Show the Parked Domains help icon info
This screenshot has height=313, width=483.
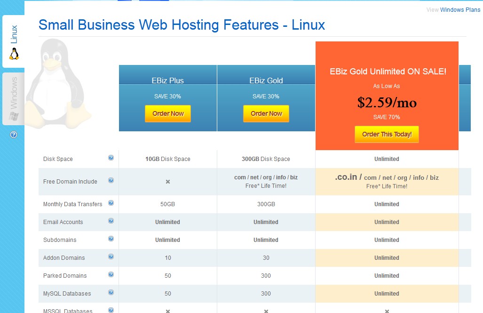point(111,274)
